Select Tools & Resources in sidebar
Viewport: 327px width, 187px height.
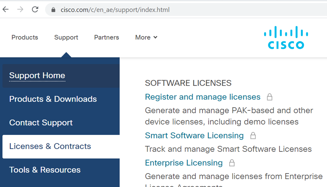coord(61,170)
